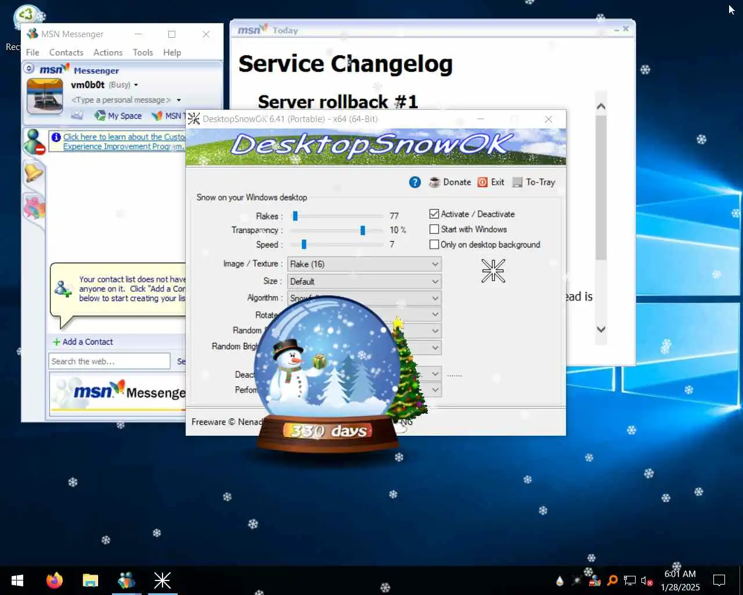Click the muted speaker tray icon
The image size is (743, 595).
647,580
